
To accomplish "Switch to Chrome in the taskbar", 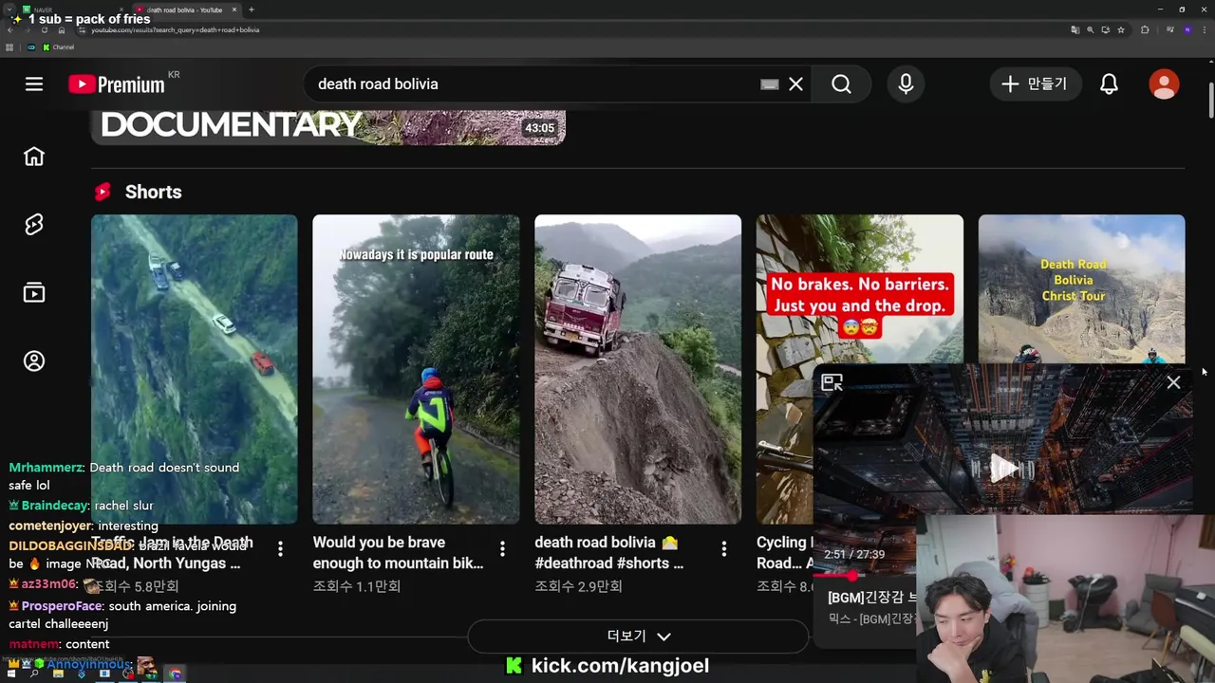I will (176, 674).
